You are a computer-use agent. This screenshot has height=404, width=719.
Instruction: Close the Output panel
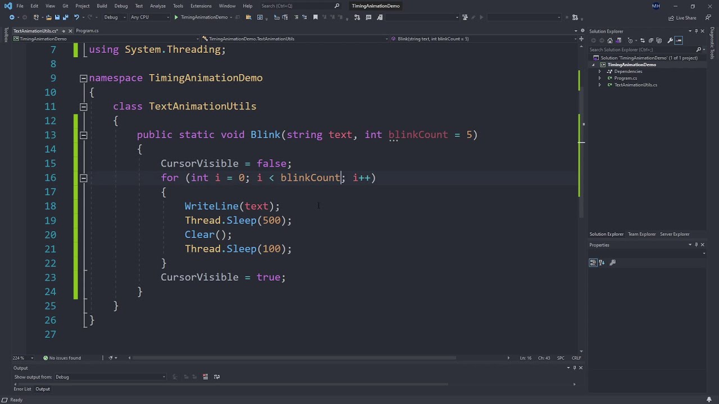581,368
